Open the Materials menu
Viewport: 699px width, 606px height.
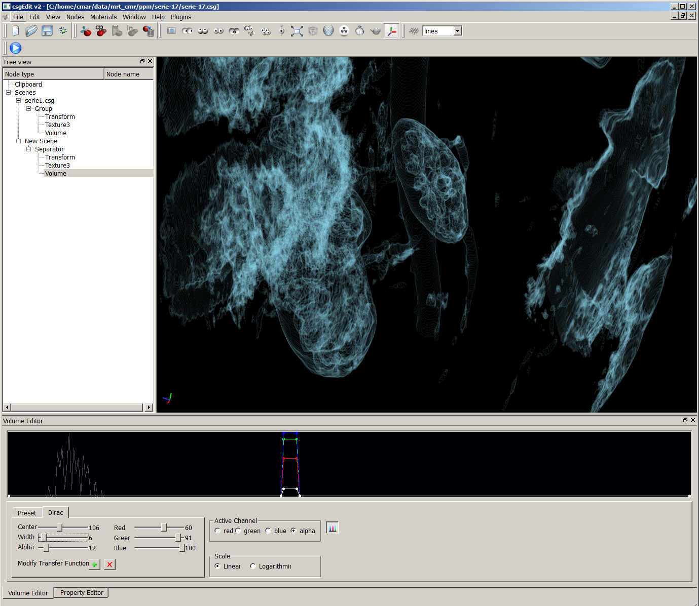(103, 17)
